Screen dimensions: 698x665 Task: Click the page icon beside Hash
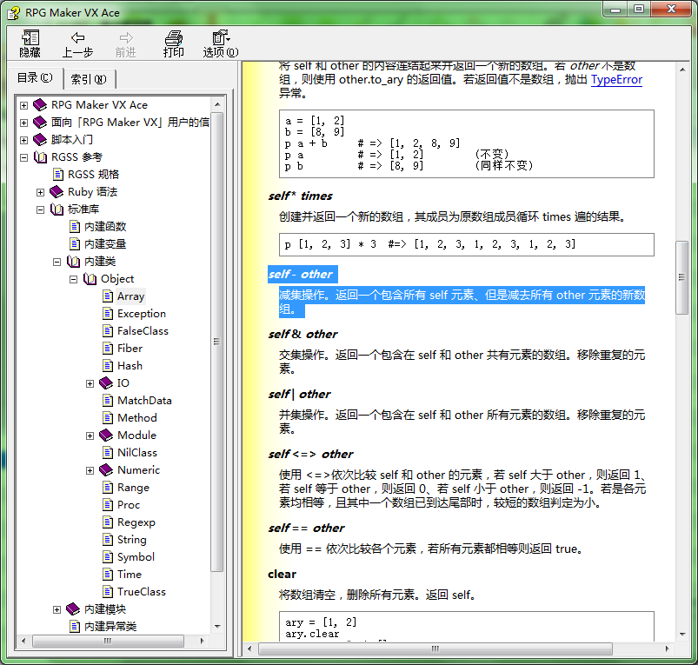pos(107,365)
